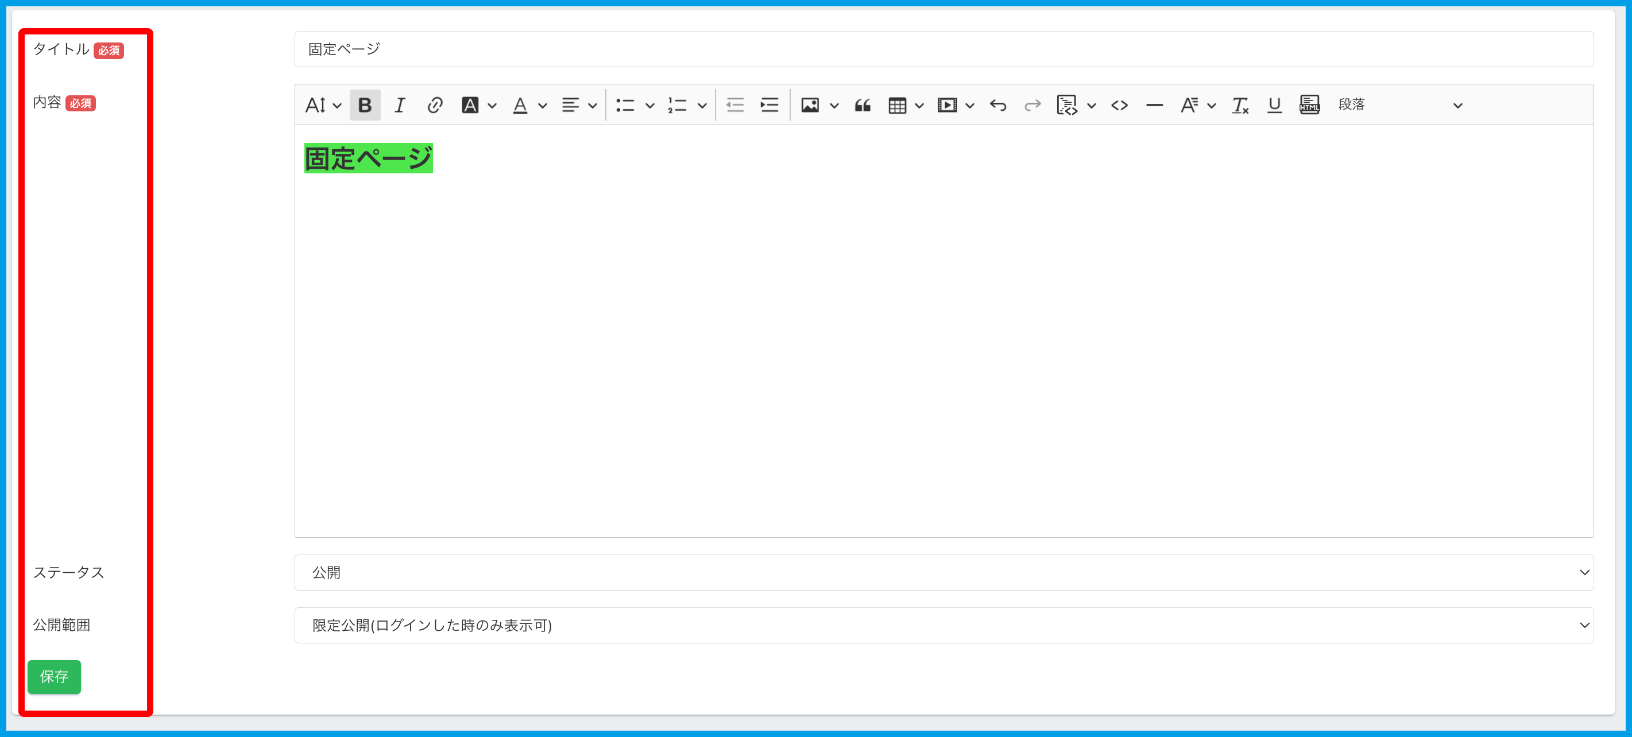Insert a block quote

point(863,105)
